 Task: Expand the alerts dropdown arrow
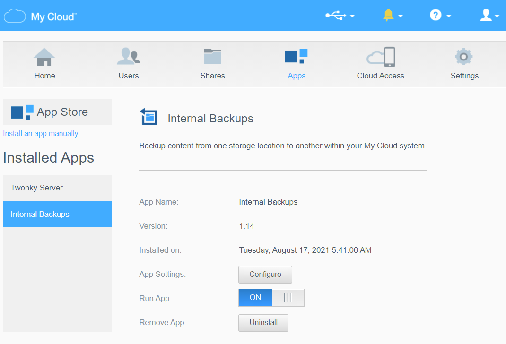click(x=401, y=16)
